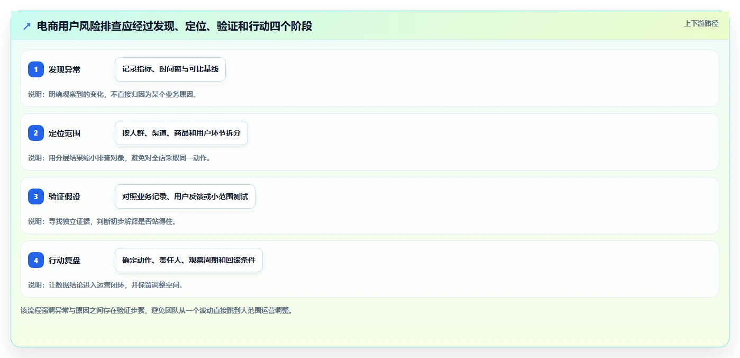The width and height of the screenshot is (740, 358).
Task: Click the 发现异常 step title
Action: 65,69
